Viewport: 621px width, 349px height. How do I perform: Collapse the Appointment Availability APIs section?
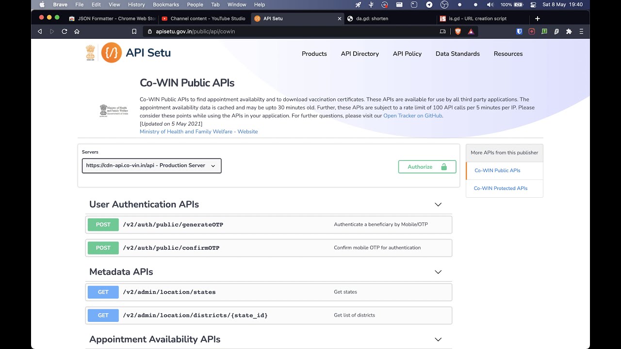point(438,339)
